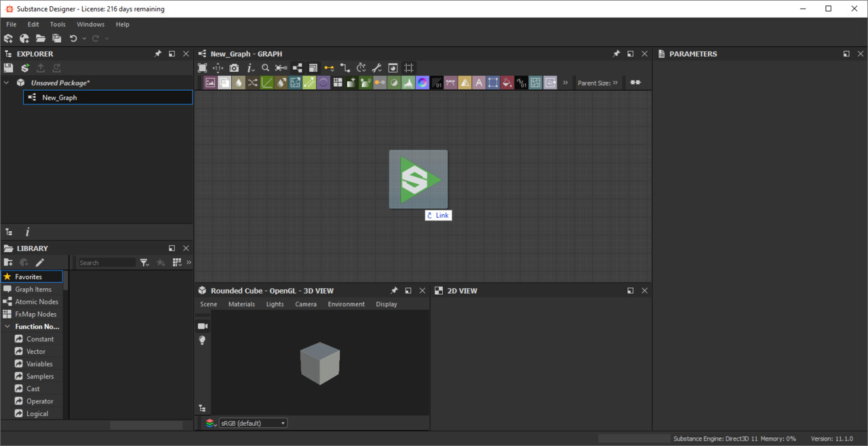Screen dimensions: 868x446
Task: Click the camera snapshot icon in Graph
Action: (234, 68)
